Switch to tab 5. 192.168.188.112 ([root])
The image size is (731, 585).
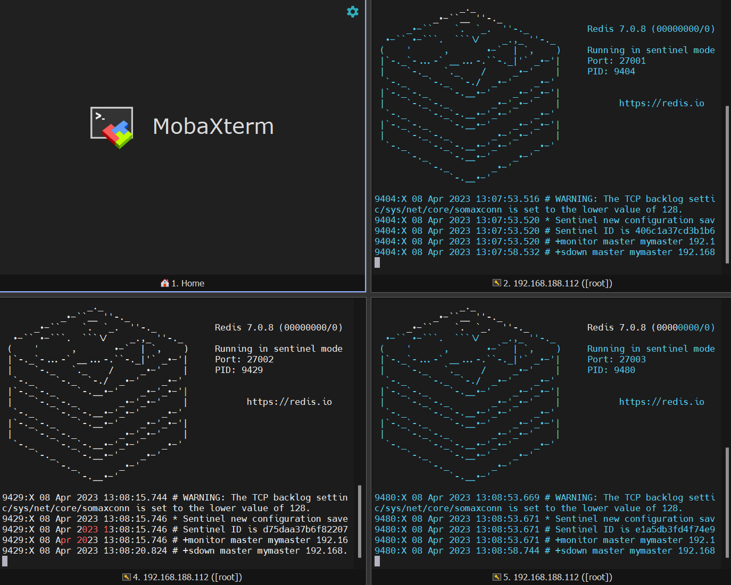coord(552,577)
